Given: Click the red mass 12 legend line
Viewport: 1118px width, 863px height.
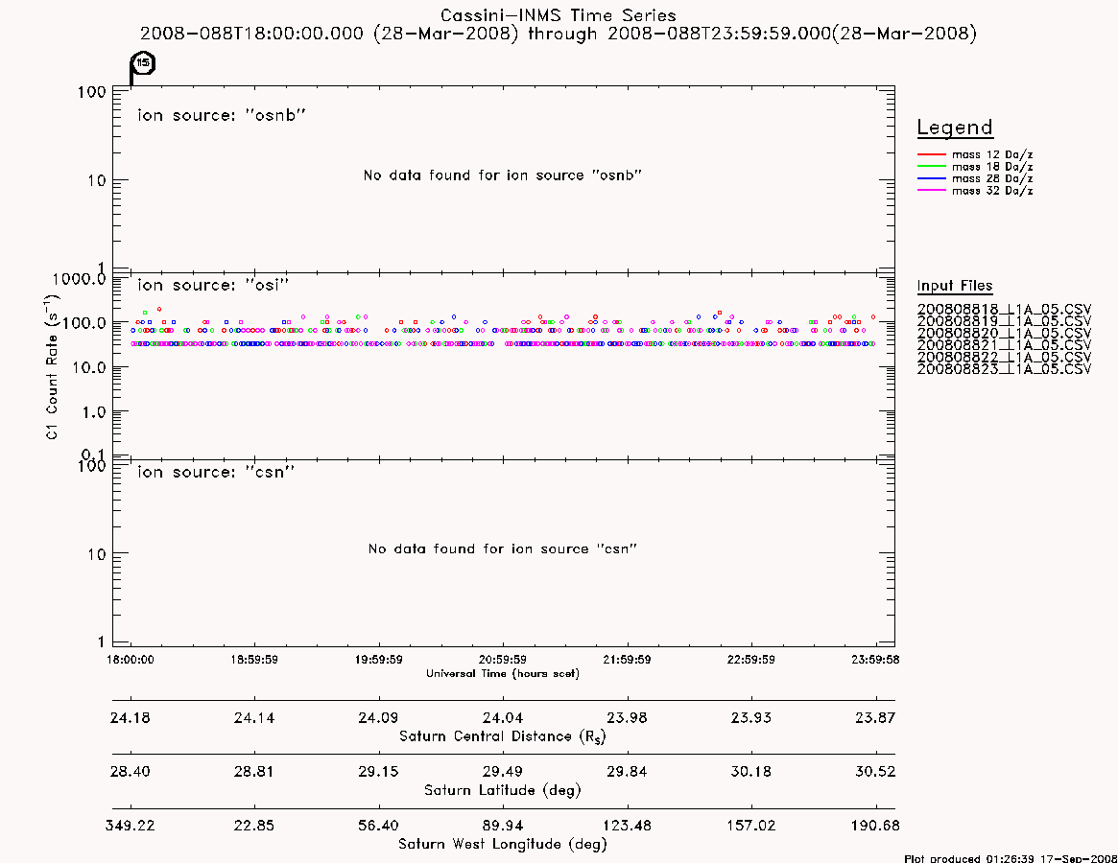Looking at the screenshot, I should click(x=931, y=154).
